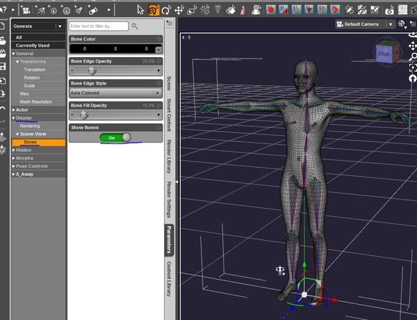This screenshot has width=417, height=320.
Task: Expand the Morphs group
Action: point(13,158)
